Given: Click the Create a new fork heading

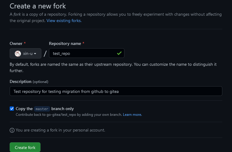Looking at the screenshot, I should tap(38, 6).
